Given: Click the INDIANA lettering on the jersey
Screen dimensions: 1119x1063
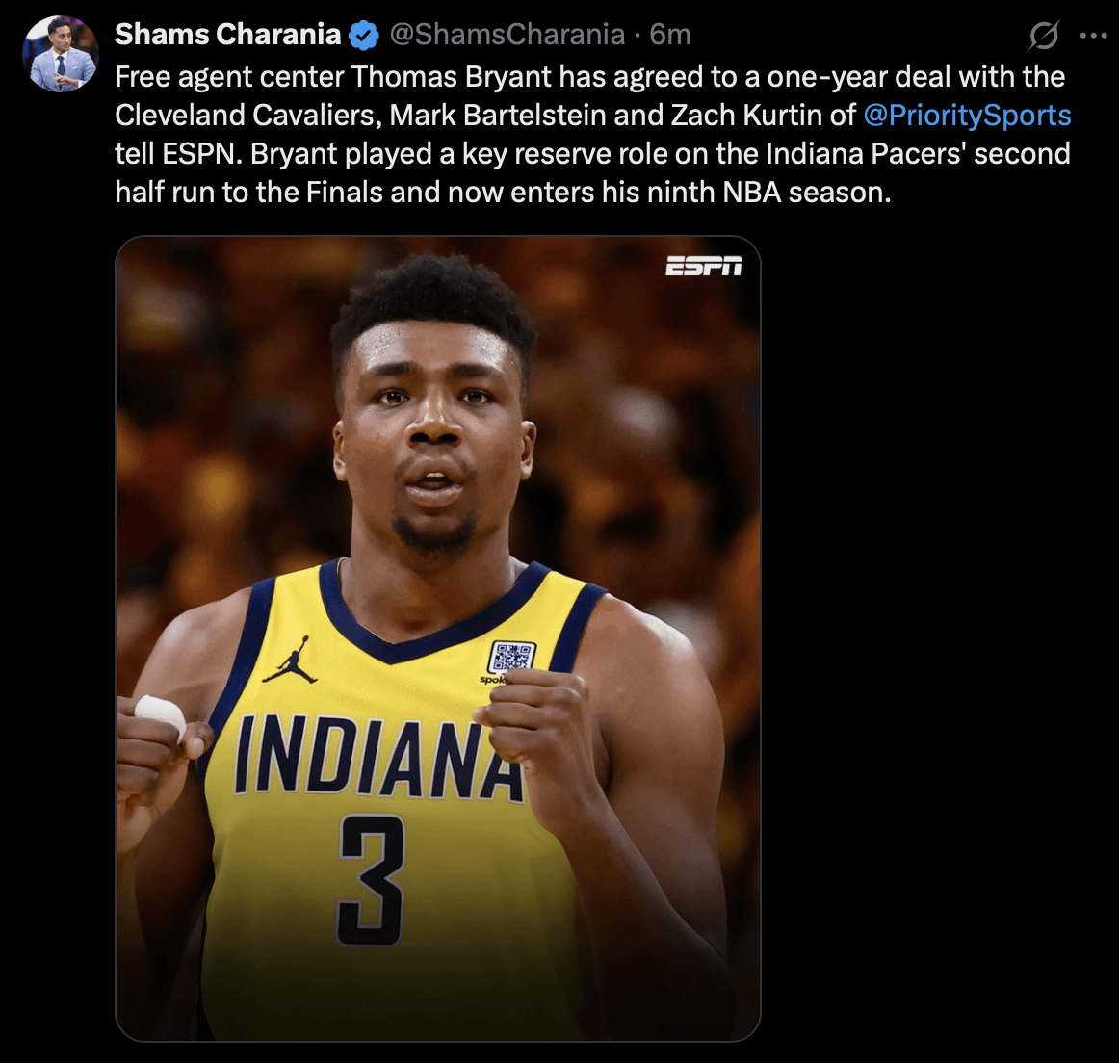Looking at the screenshot, I should (379, 759).
